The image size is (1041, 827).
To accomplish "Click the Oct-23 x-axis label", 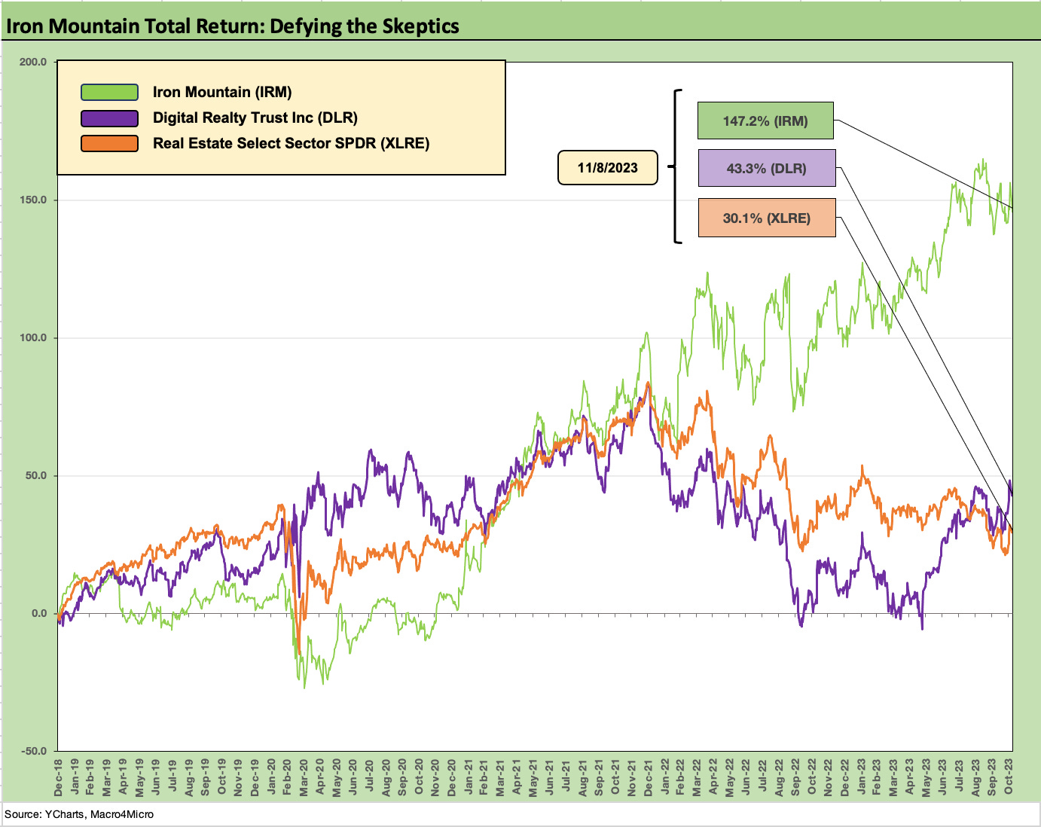I will pyautogui.click(x=1009, y=777).
